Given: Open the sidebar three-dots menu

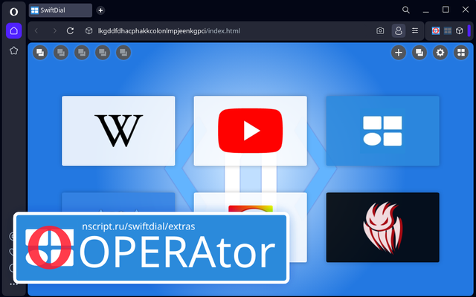Looking at the screenshot, I should [13, 284].
